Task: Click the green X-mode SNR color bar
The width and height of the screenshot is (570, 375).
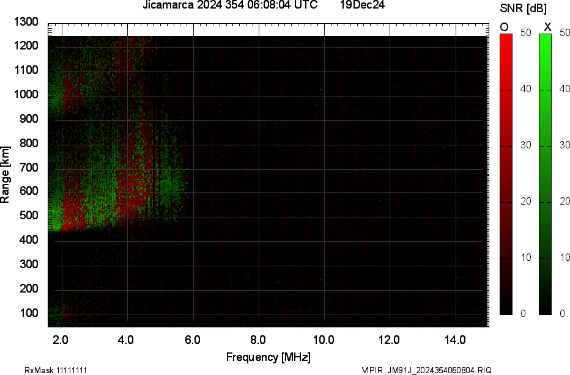Action: click(x=545, y=174)
